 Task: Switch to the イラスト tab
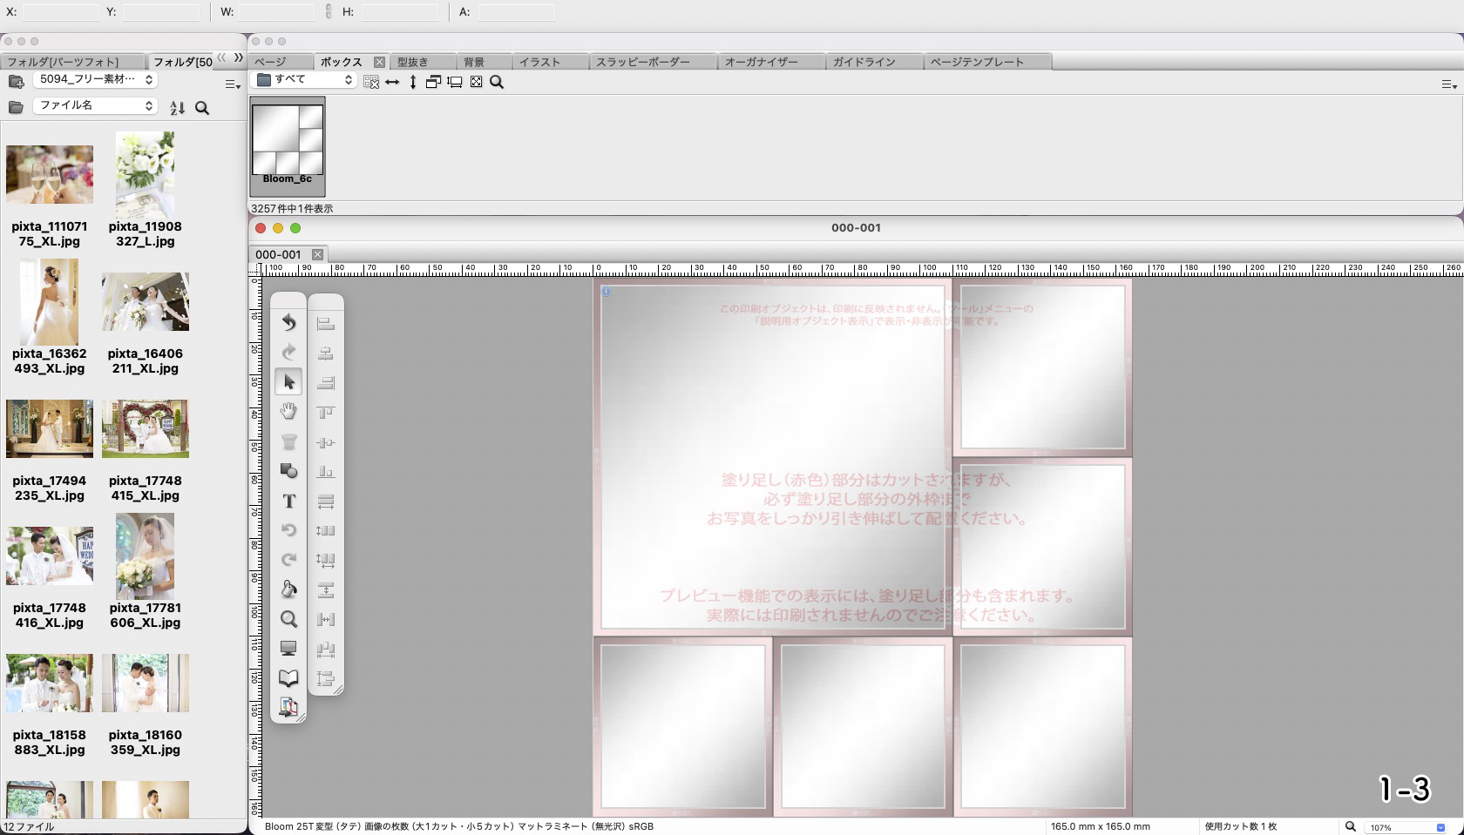[x=539, y=62]
